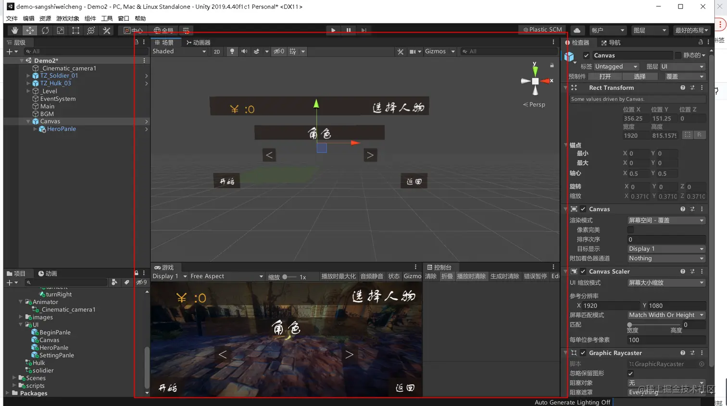
Task: Open the Unity cloud services icon
Action: [x=577, y=30]
